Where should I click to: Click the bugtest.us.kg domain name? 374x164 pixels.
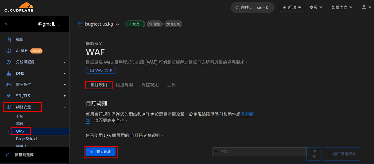point(99,24)
